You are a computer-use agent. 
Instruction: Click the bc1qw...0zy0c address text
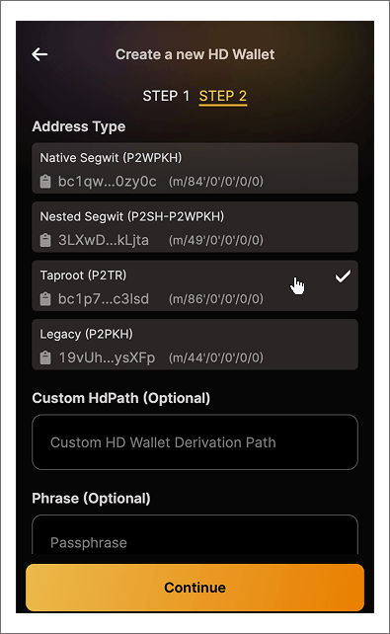pos(107,182)
